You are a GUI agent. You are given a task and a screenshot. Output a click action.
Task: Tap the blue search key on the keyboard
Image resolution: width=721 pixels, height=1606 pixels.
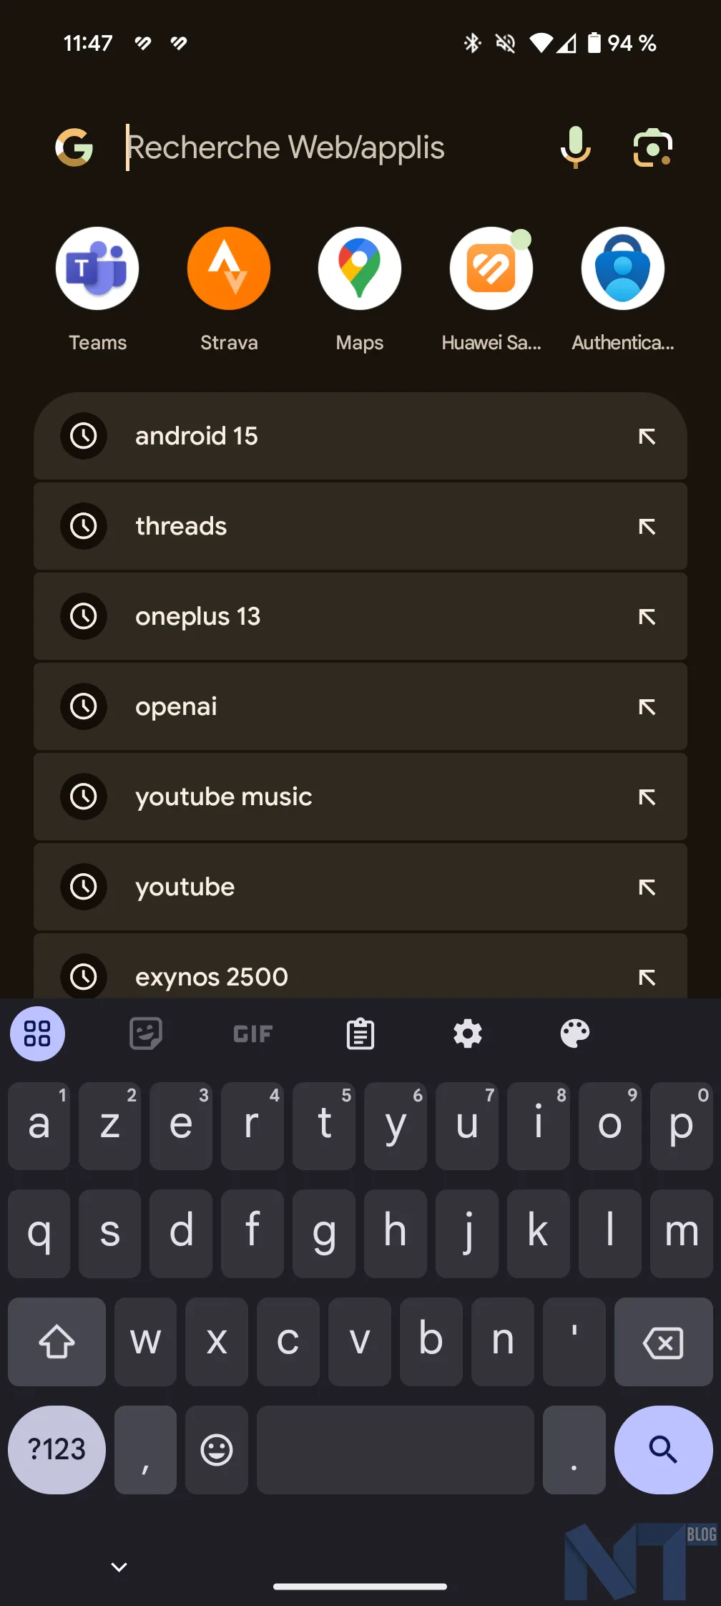663,1449
